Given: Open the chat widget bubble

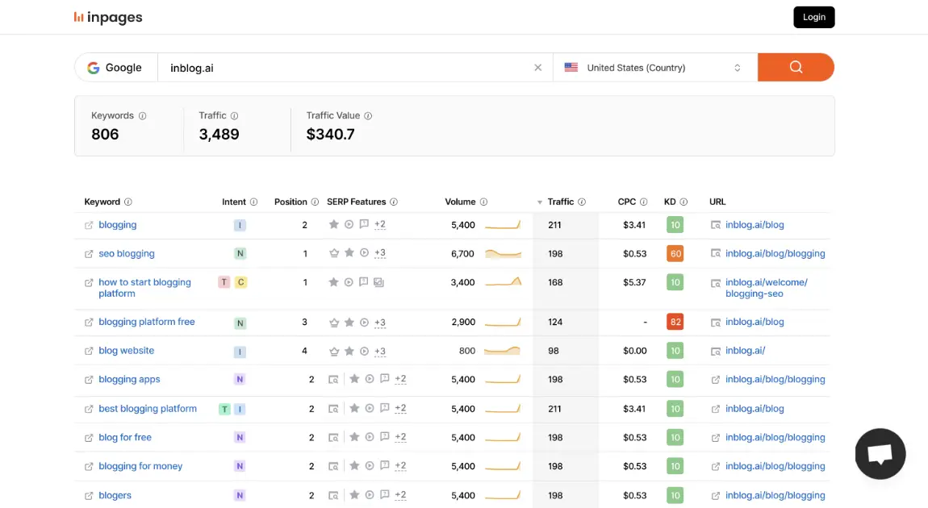Looking at the screenshot, I should point(880,454).
